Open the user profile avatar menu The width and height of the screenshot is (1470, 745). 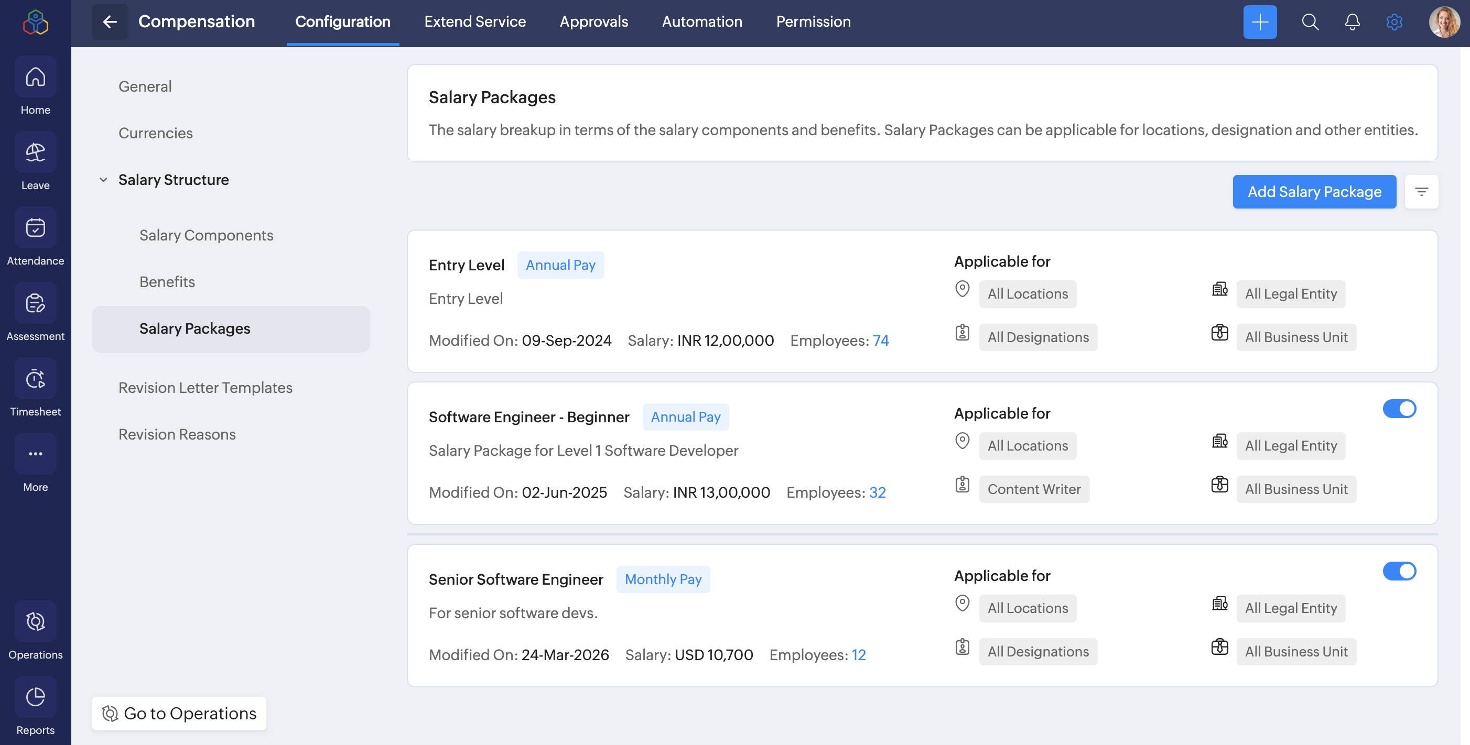coord(1444,22)
